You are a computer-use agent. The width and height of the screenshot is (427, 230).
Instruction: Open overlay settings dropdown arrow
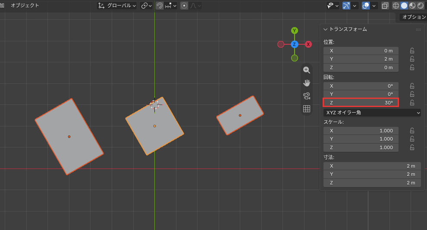click(x=374, y=6)
